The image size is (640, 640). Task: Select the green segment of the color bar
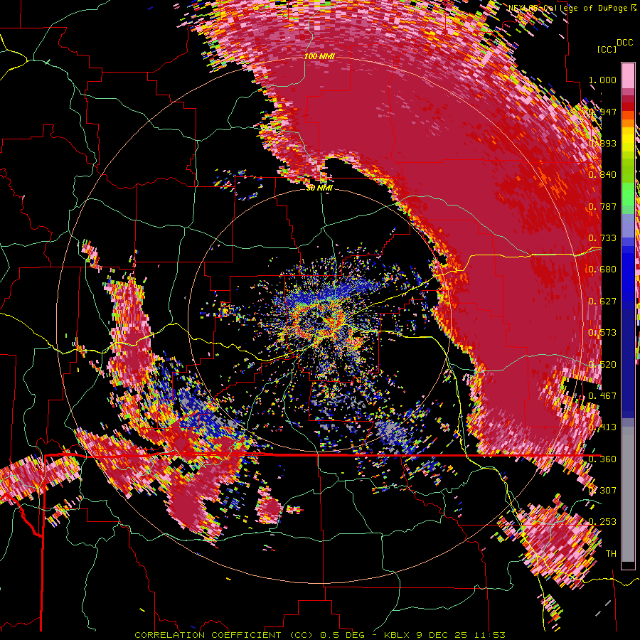(628, 198)
